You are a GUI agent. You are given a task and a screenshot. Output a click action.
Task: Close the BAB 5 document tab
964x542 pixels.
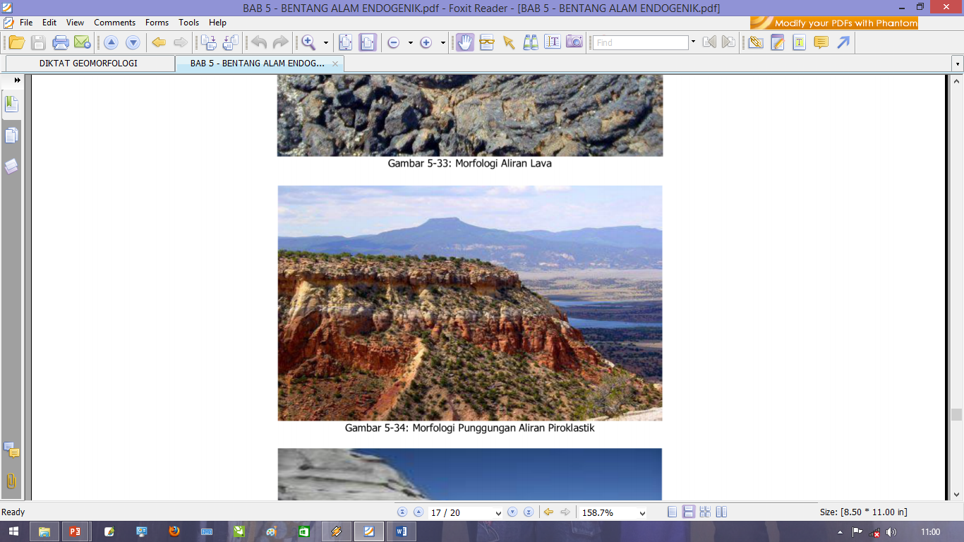[x=335, y=64]
